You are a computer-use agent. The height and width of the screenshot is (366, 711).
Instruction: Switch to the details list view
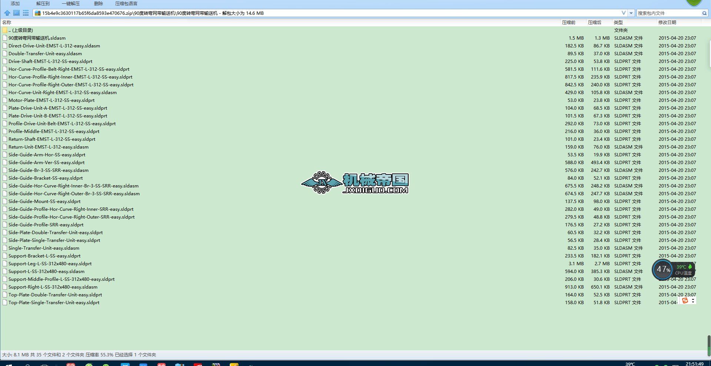[26, 13]
